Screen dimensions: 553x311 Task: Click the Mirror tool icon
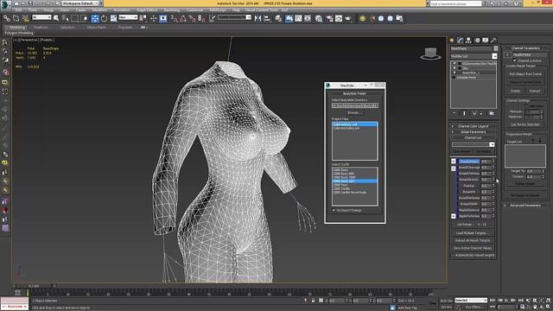(x=257, y=18)
